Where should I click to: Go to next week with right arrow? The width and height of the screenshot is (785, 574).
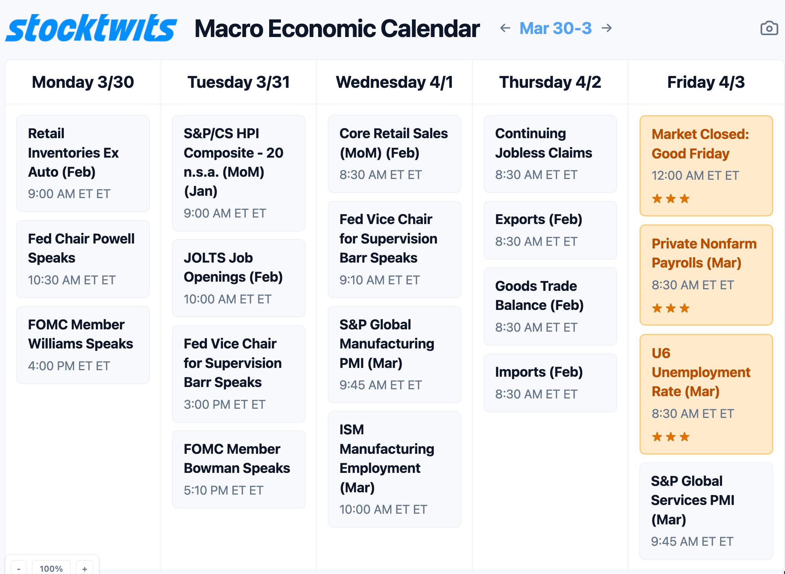(x=607, y=28)
